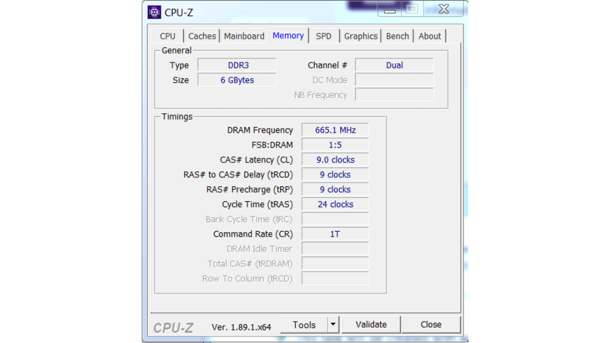This screenshot has width=610, height=343.
Task: Click the Size field showing 6 GBytes
Action: (236, 80)
